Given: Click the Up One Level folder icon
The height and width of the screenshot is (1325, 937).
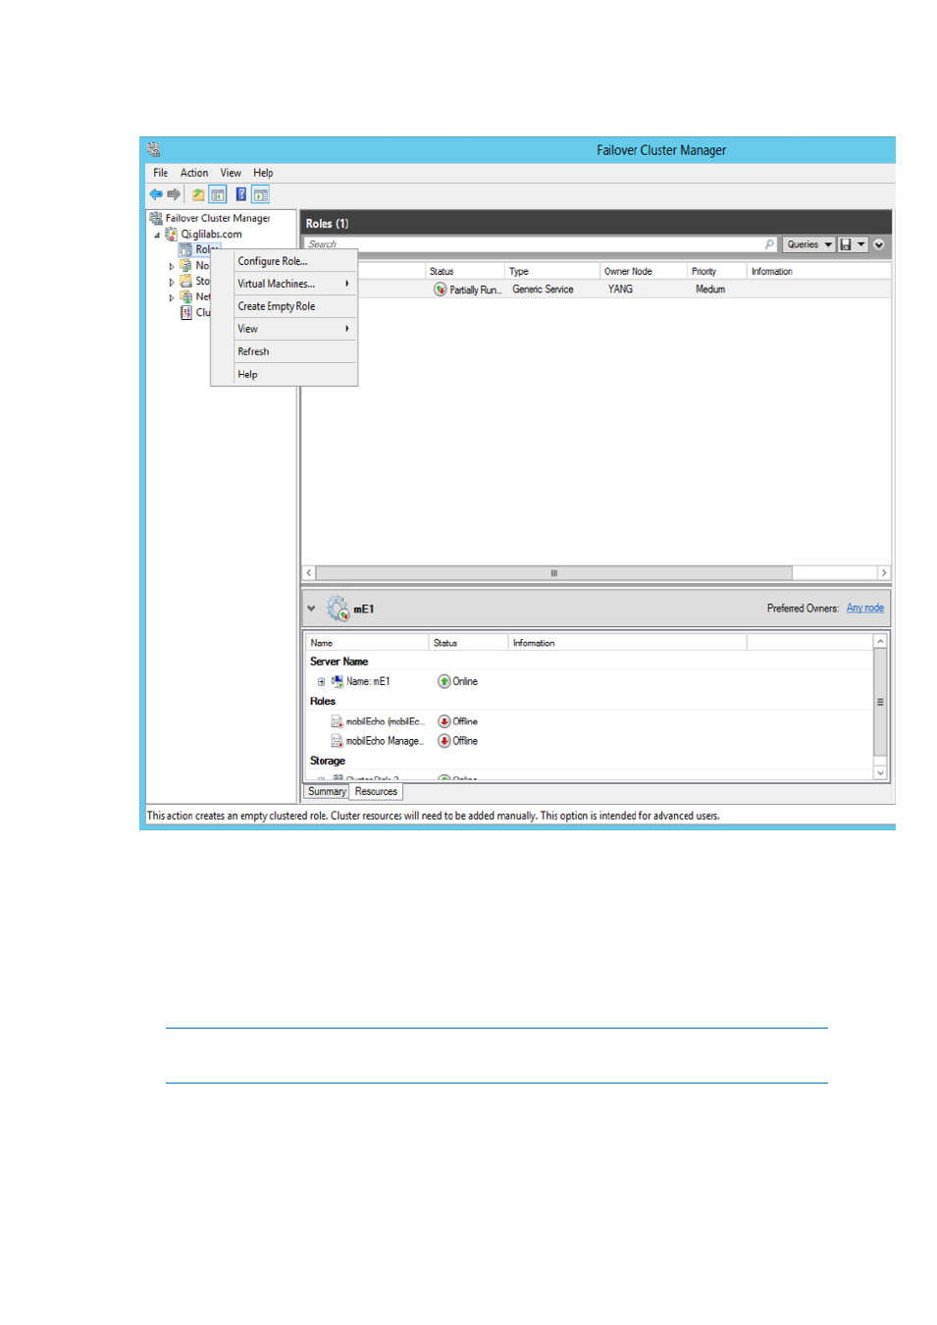Looking at the screenshot, I should tap(198, 194).
